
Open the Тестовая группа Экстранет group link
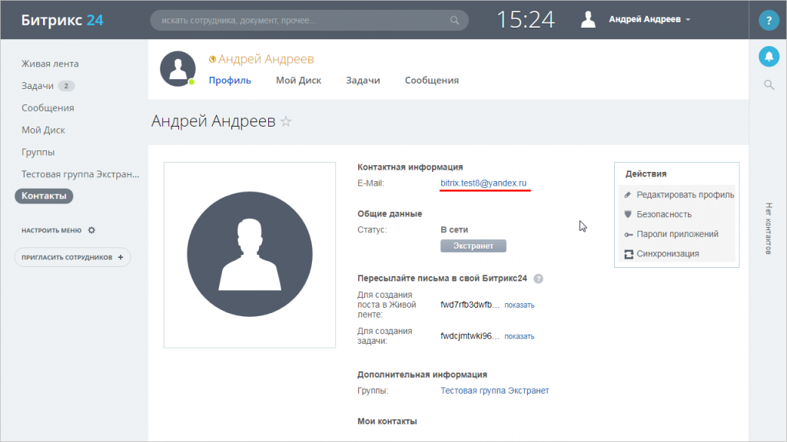[494, 391]
